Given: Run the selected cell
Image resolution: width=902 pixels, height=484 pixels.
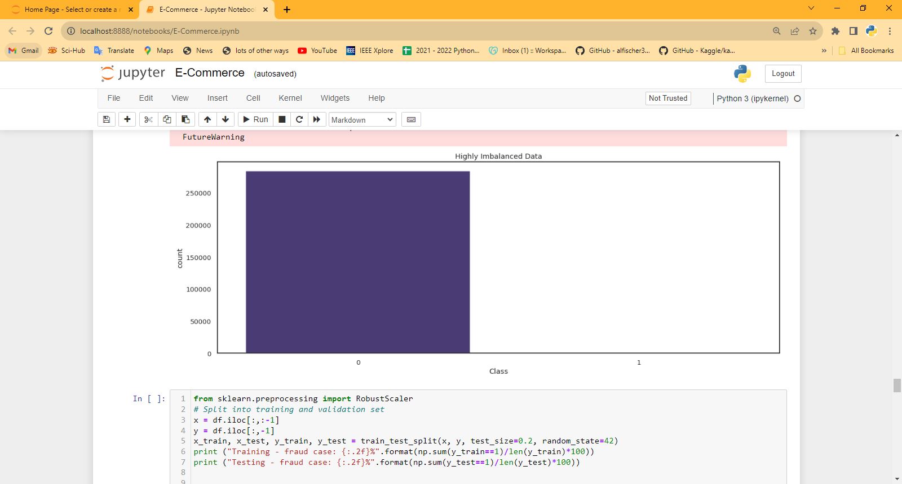Looking at the screenshot, I should tap(255, 119).
